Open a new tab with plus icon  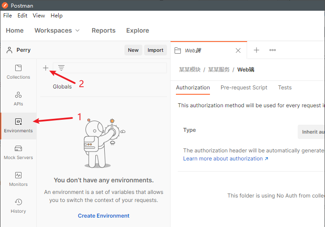click(257, 50)
